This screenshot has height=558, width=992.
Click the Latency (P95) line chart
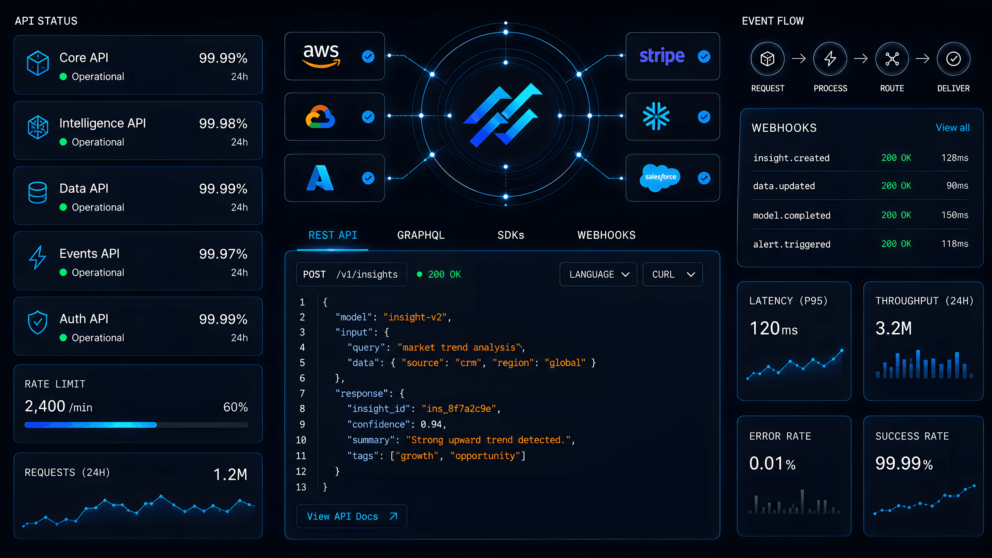coord(795,364)
